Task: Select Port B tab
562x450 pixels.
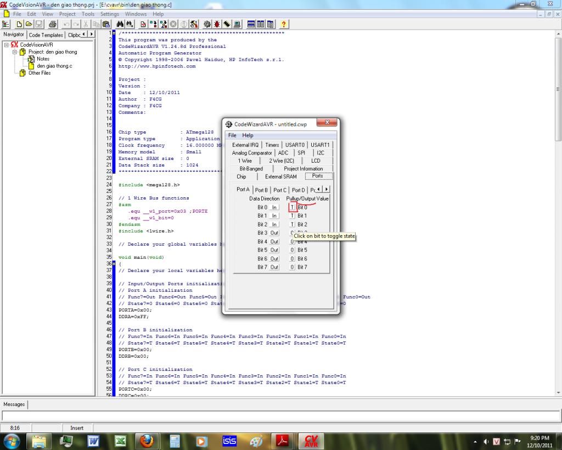Action: coord(261,190)
